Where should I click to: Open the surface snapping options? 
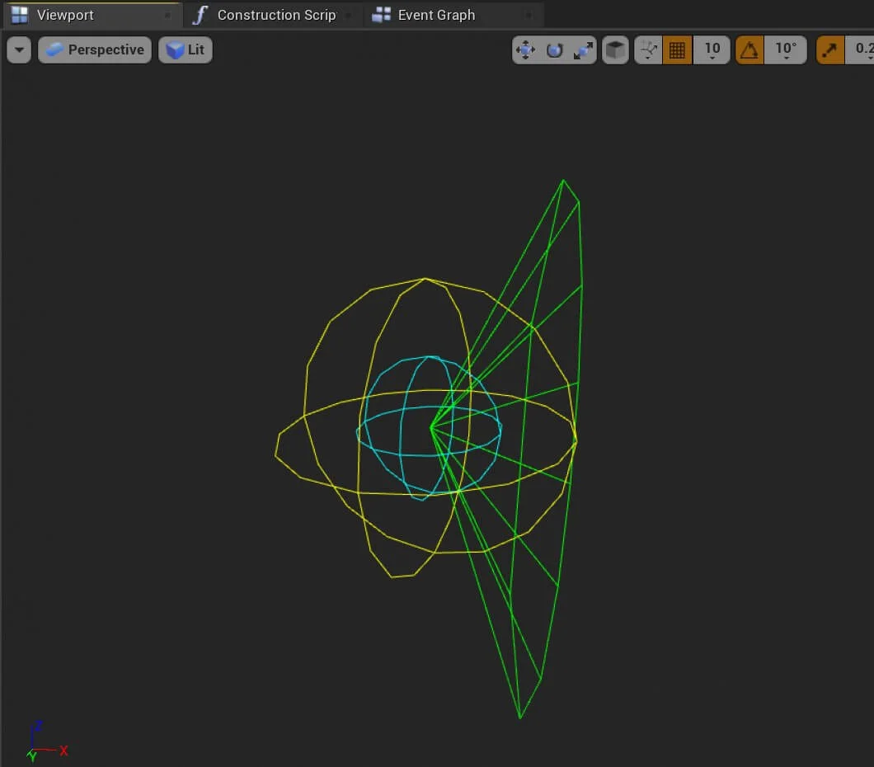(x=648, y=50)
